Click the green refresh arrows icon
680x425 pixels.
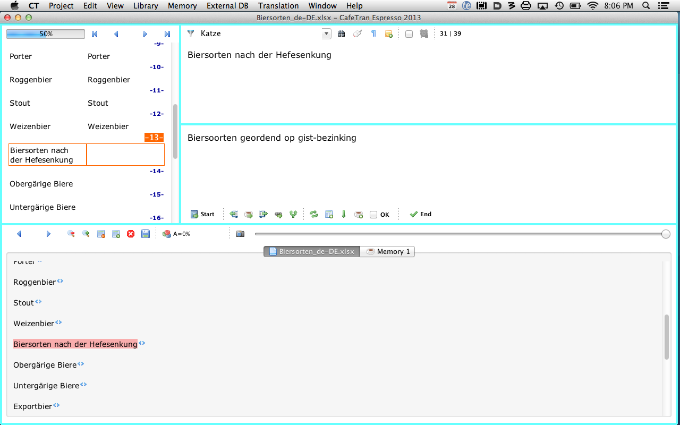click(x=314, y=215)
